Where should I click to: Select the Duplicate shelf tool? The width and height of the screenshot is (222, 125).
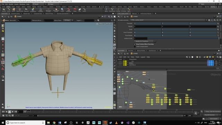pos(26,10)
